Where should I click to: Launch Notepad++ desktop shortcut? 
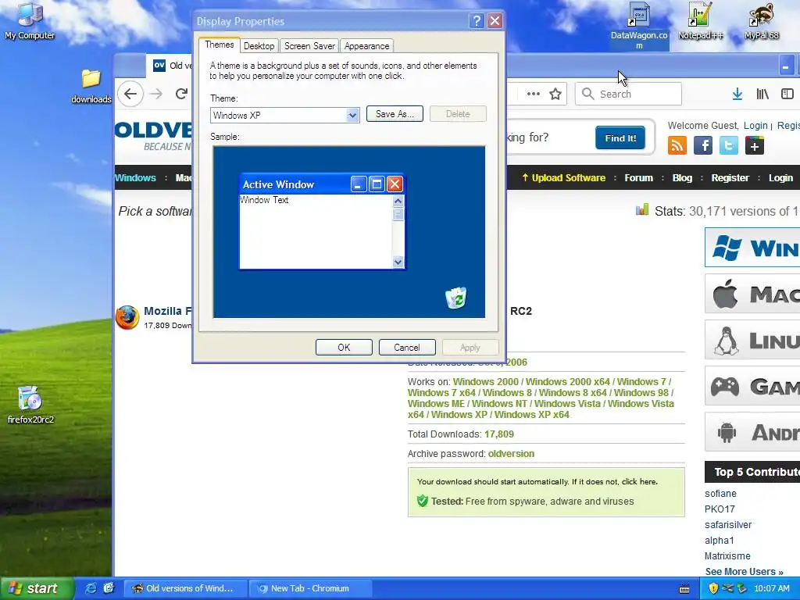point(700,21)
